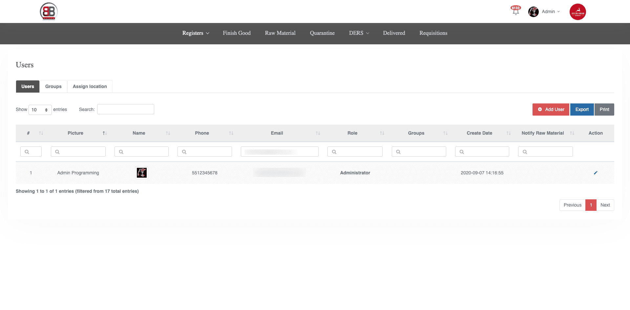Focus the main Search input field
Screen dimensions: 630x310
pos(126,109)
